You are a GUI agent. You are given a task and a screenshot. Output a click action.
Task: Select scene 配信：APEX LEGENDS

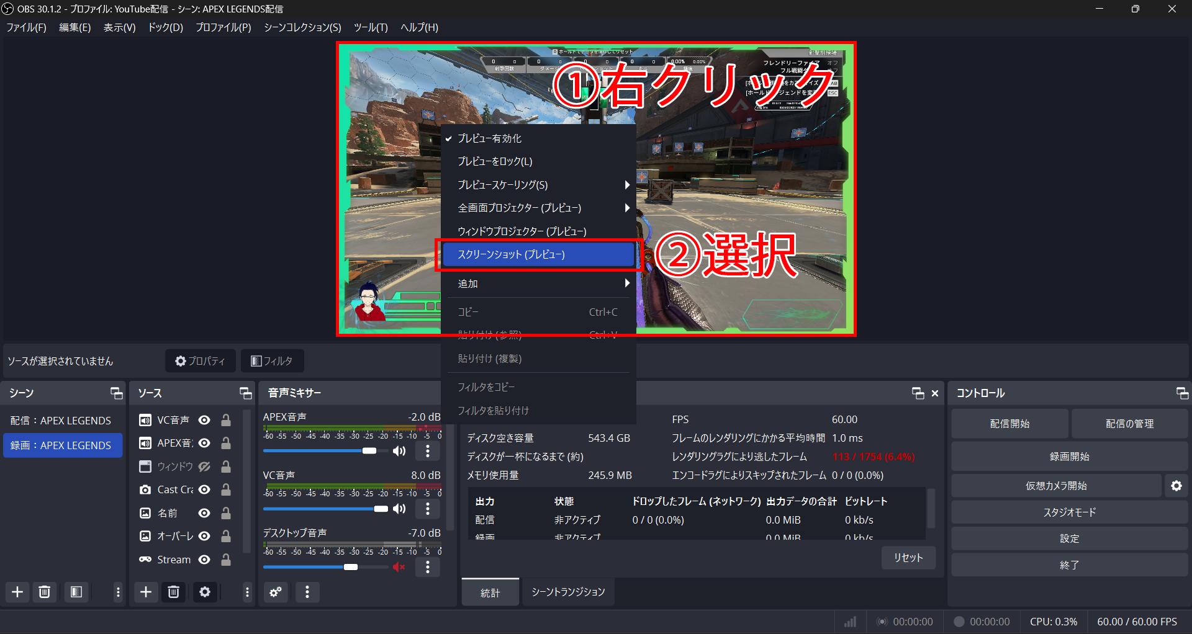[62, 421]
